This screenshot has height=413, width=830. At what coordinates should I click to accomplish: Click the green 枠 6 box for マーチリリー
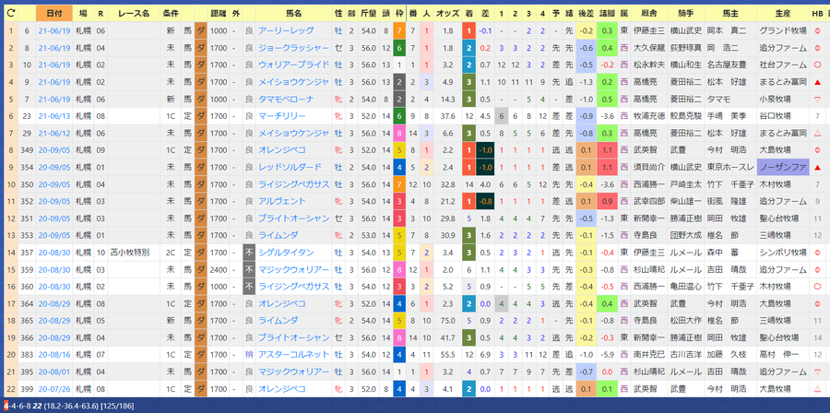coord(399,116)
